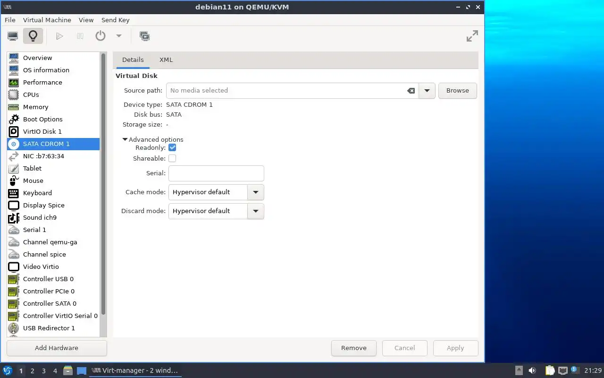The image size is (604, 378).
Task: Select Mouse hardware entry
Action: tap(53, 180)
